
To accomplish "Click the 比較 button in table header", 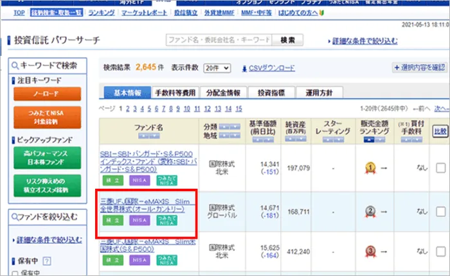I will click(x=440, y=132).
